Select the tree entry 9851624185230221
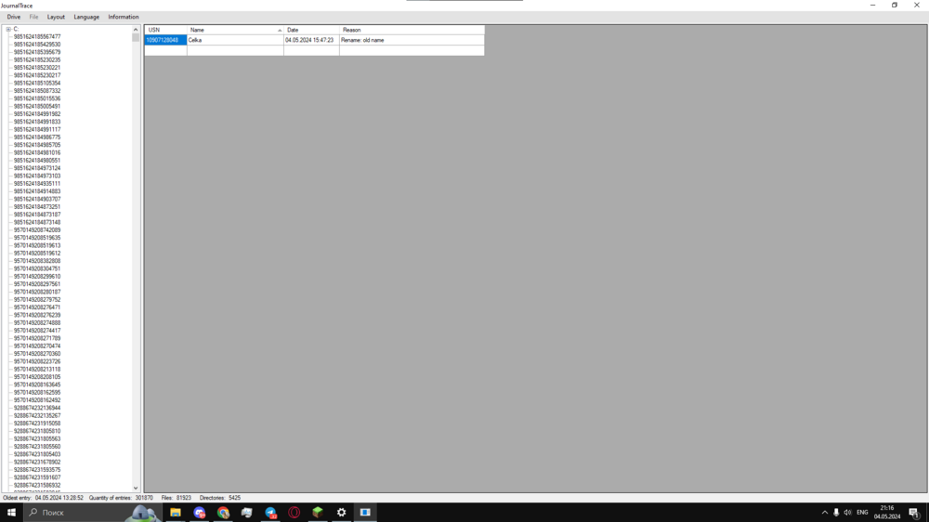 coord(37,68)
